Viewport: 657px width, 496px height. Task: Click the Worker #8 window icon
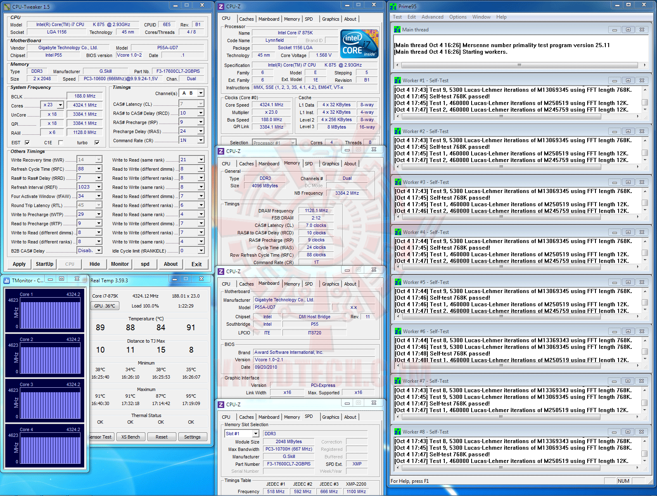click(x=398, y=432)
